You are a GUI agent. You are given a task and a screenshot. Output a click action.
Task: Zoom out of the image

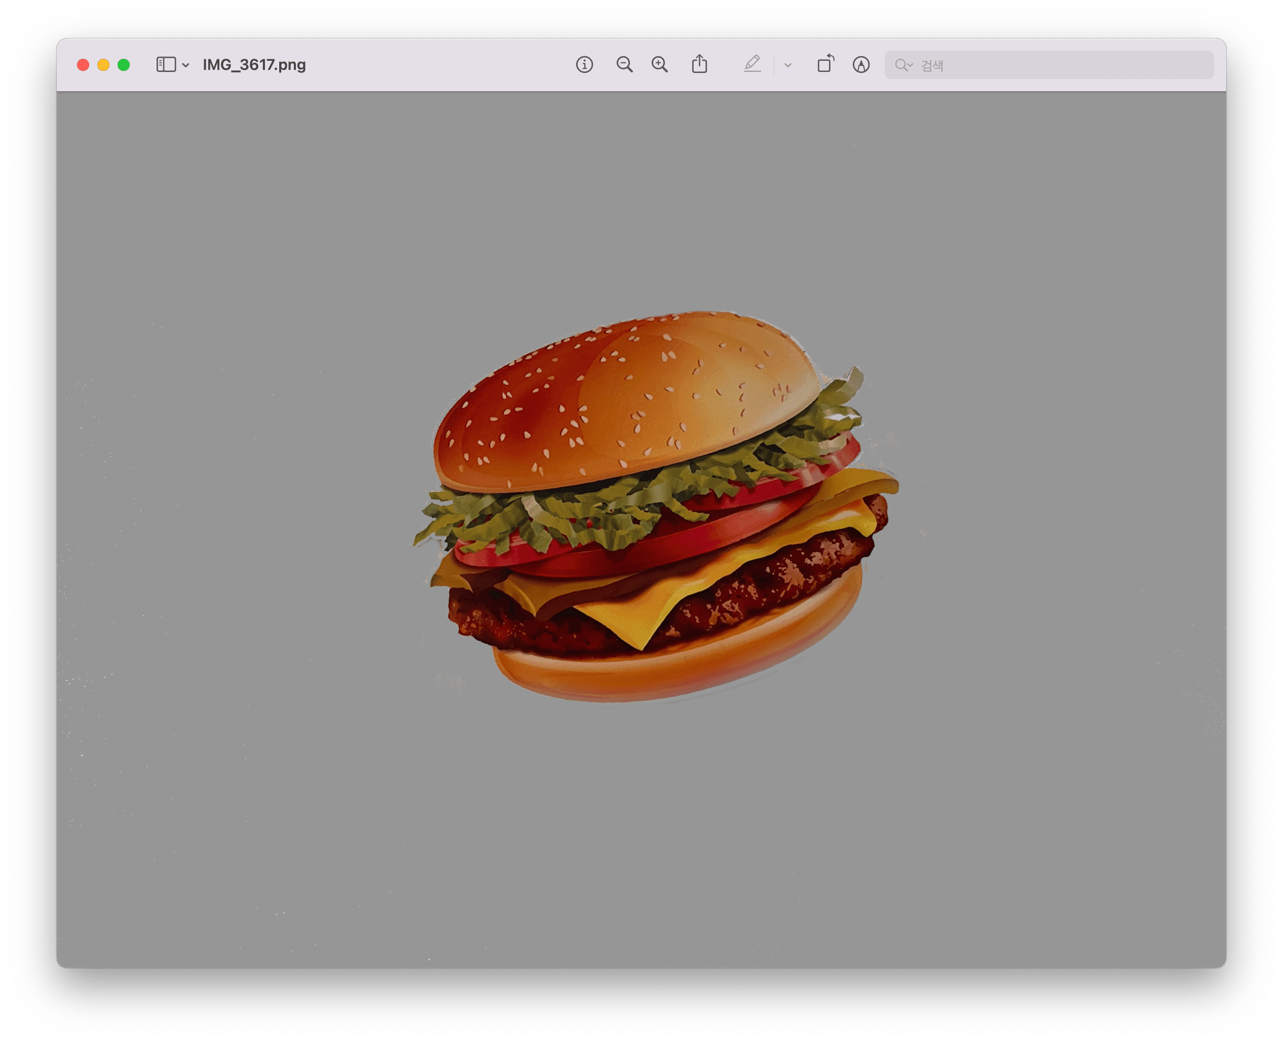pos(624,65)
